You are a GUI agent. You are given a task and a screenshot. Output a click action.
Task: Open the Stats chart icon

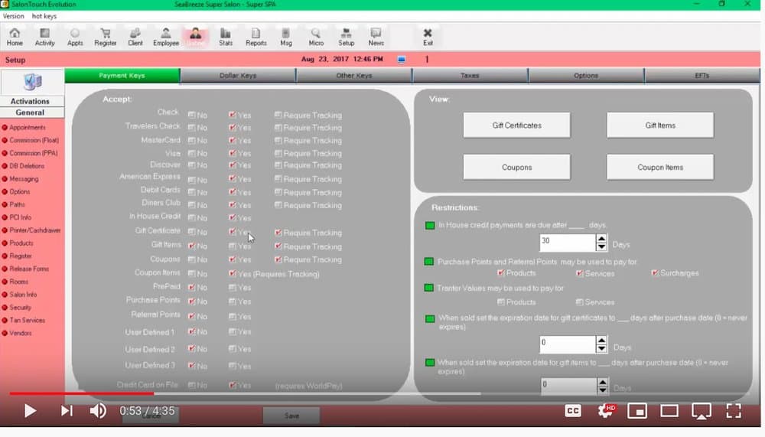(226, 37)
